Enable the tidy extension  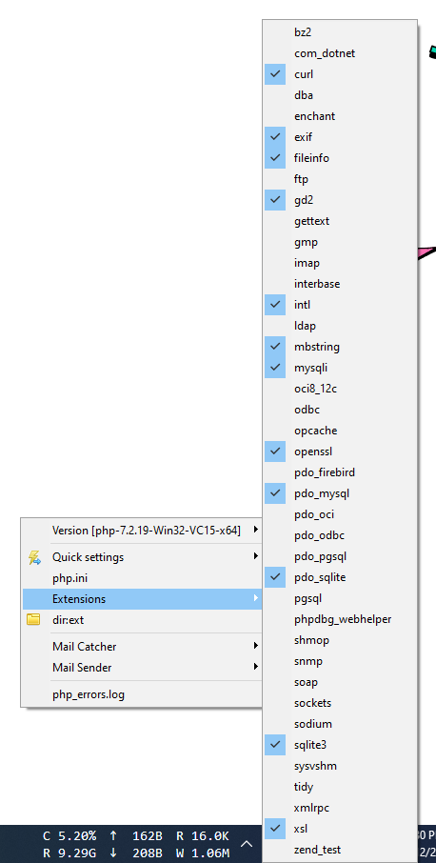pos(340,787)
